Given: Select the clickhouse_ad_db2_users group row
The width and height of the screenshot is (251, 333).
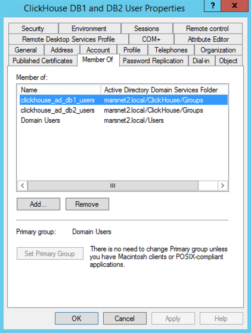Looking at the screenshot, I should [x=123, y=110].
